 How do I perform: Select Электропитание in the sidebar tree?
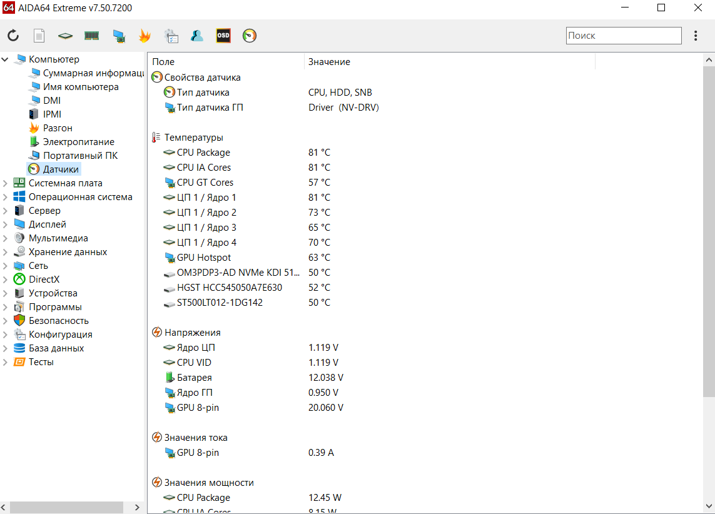(x=78, y=142)
